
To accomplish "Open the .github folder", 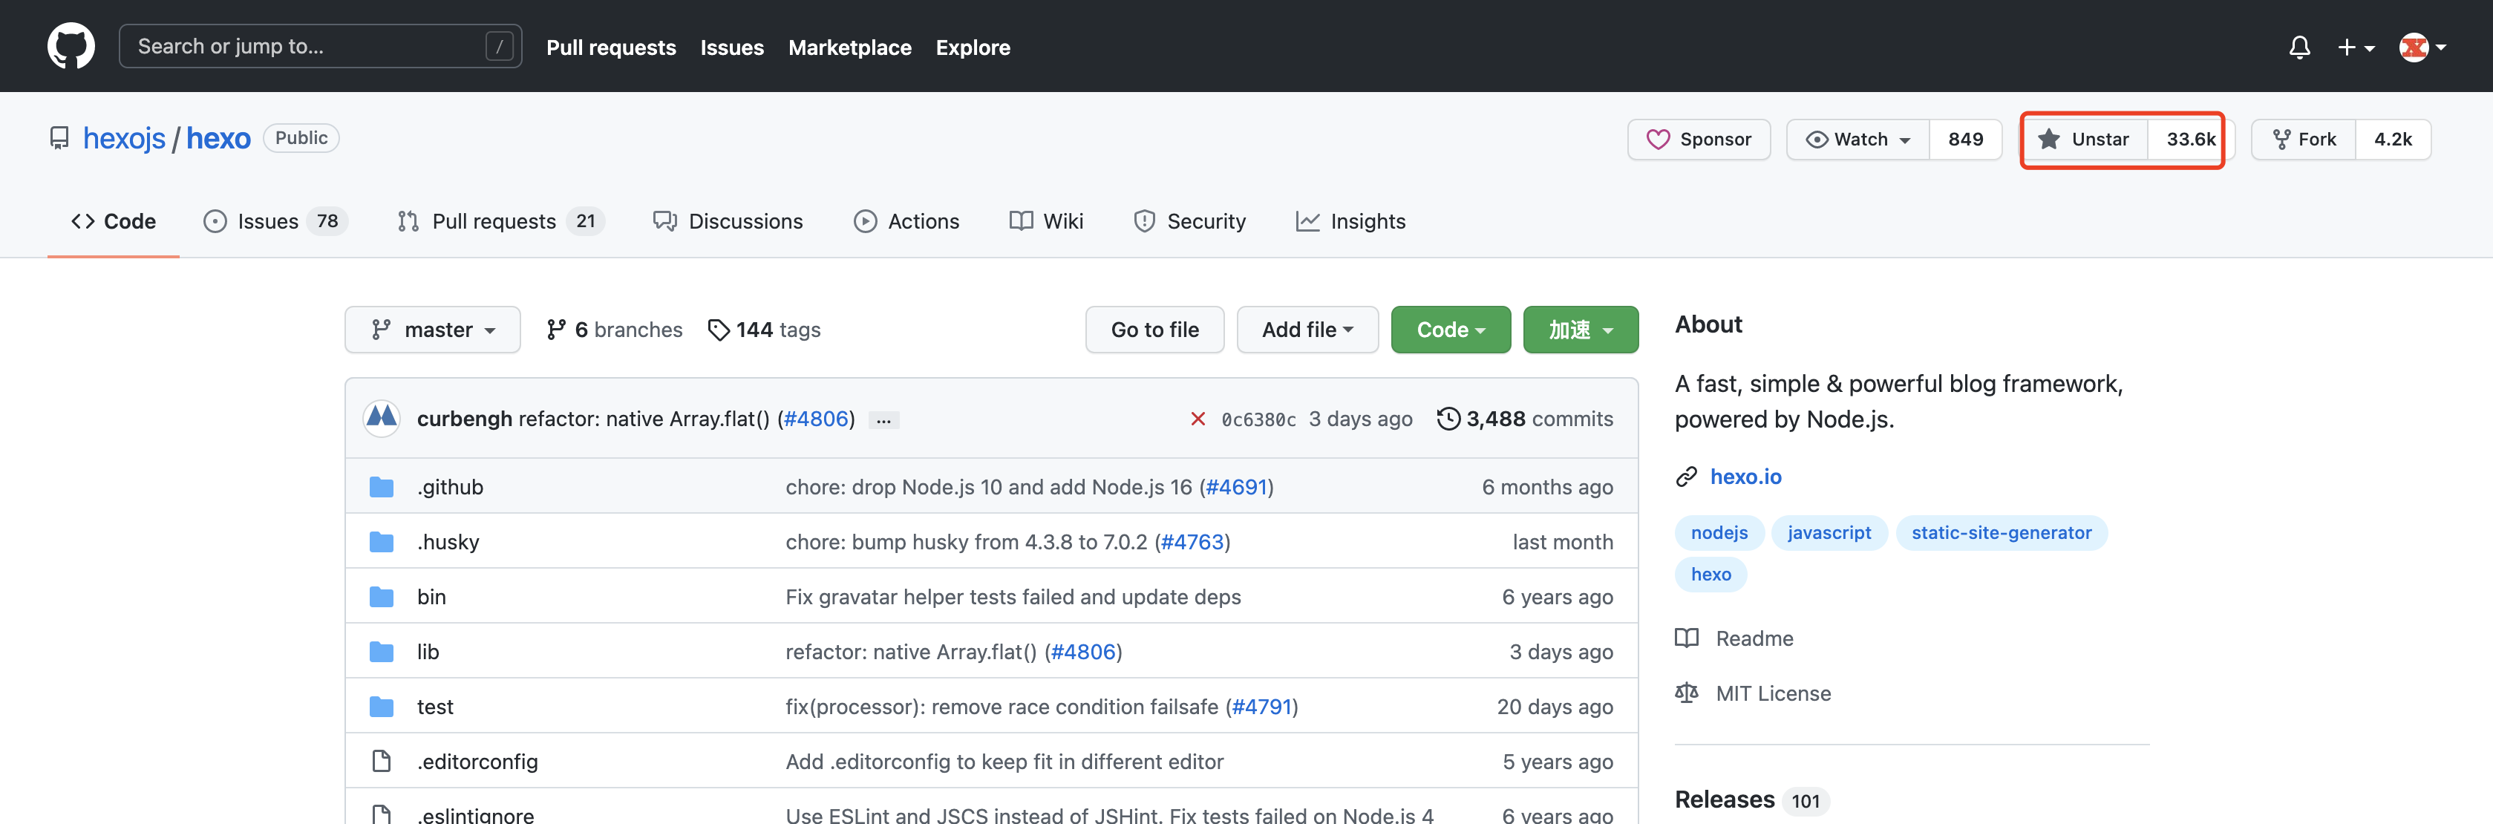I will pyautogui.click(x=450, y=488).
